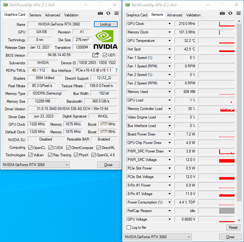Screen dimensions: 244x242
Task: Open the 8-Pin #1 Power sensor dropdown
Action: [x=169, y=185]
